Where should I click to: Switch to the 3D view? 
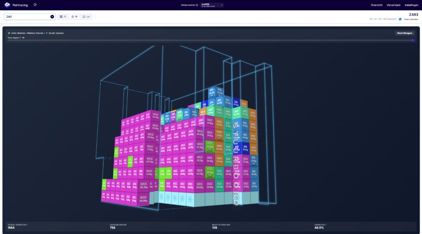tap(75, 16)
